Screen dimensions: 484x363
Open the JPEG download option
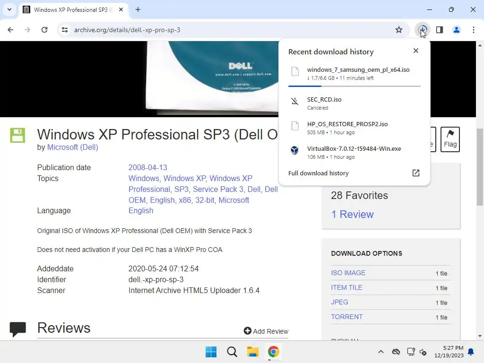click(x=339, y=302)
